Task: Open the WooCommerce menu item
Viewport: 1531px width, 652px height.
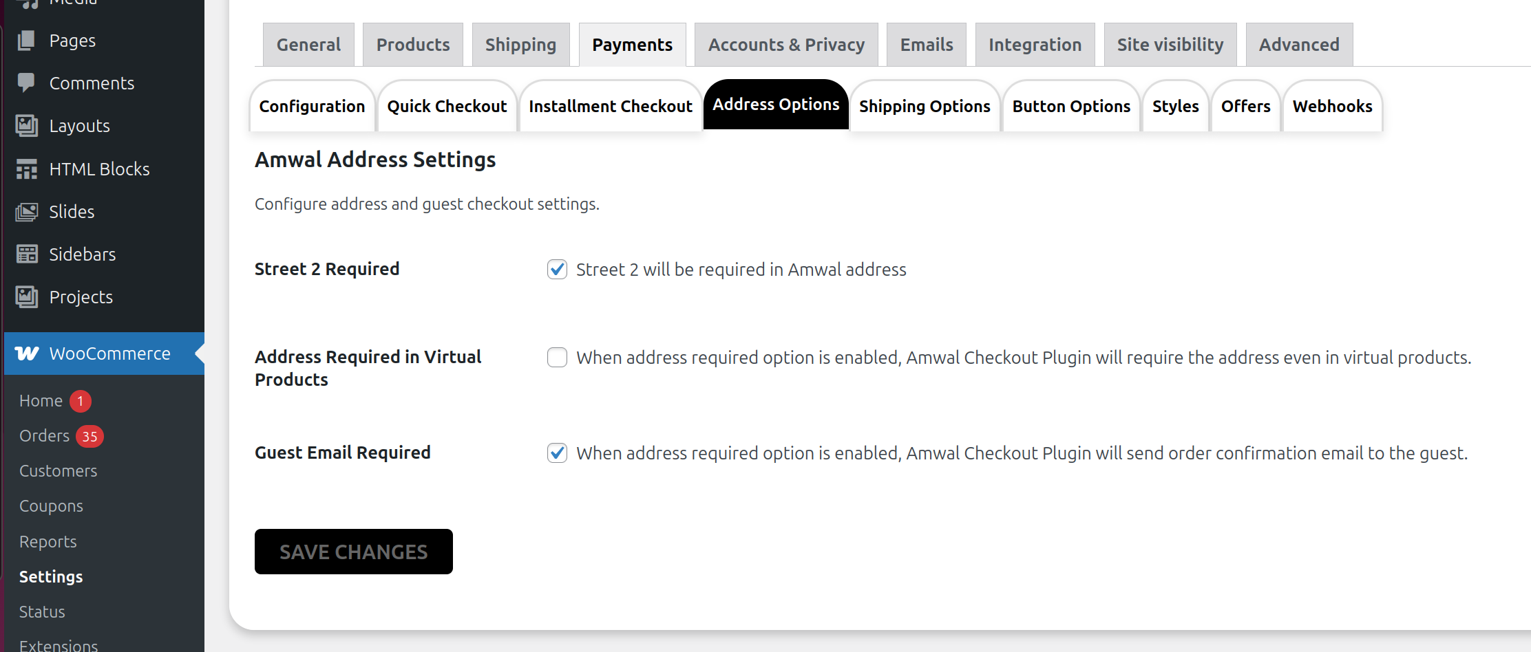Action: tap(104, 354)
